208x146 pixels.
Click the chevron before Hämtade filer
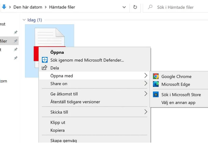[x=46, y=7]
